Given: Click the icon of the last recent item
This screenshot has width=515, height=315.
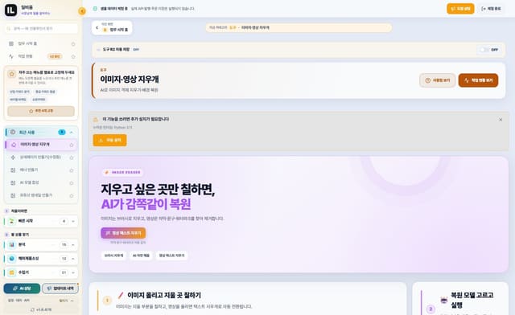Looking at the screenshot, I should pos(13,195).
